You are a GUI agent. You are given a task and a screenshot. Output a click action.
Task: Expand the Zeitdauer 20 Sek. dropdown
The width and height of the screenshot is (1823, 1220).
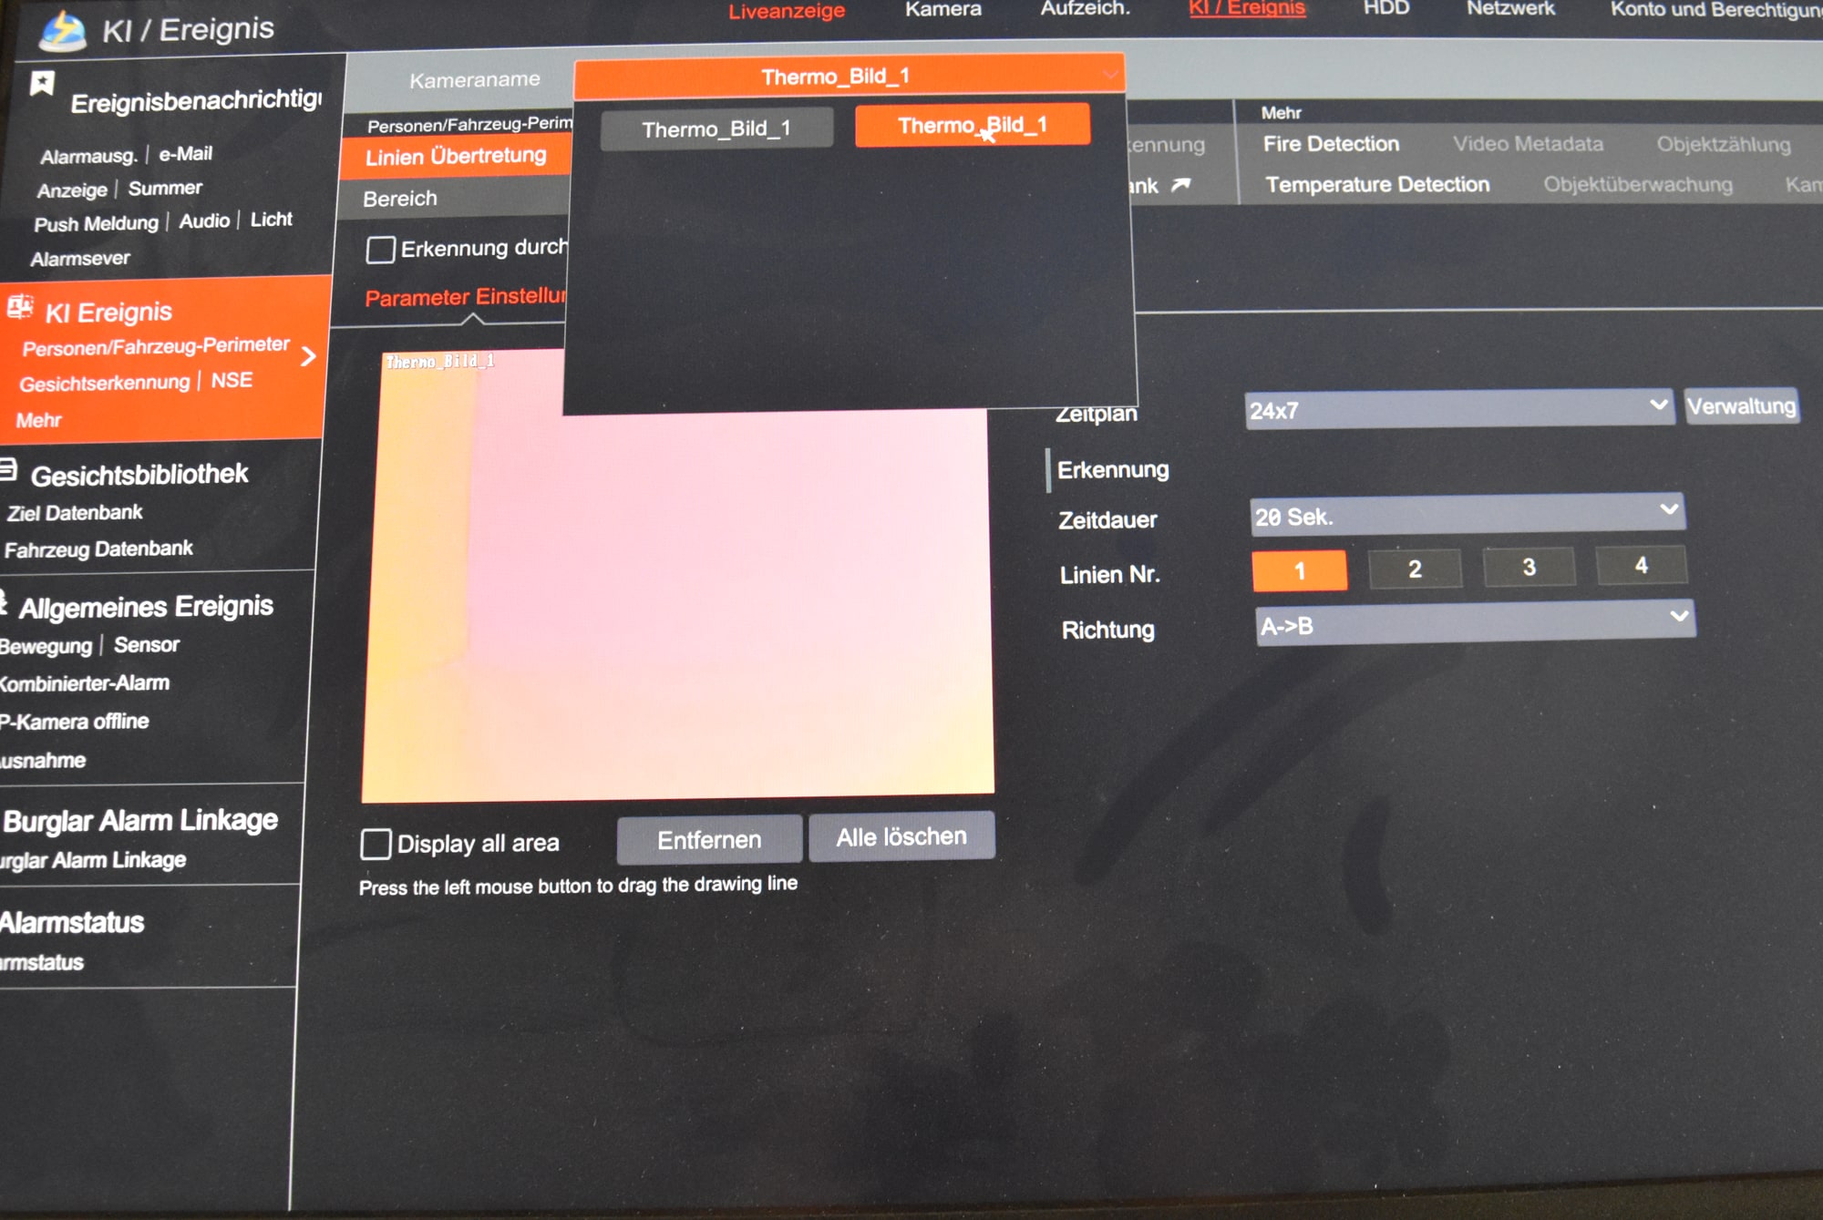(1467, 516)
